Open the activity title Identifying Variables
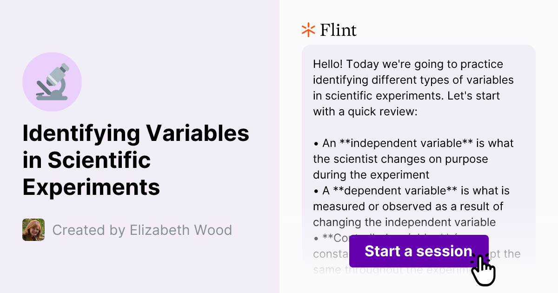Viewport: 558px width, 293px height. point(136,160)
